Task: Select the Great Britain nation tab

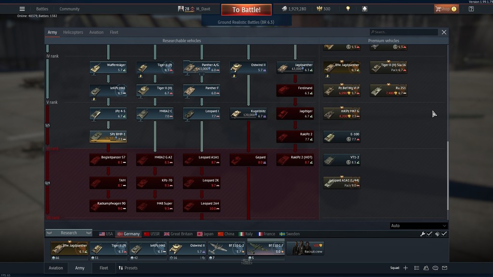Action: [178, 234]
